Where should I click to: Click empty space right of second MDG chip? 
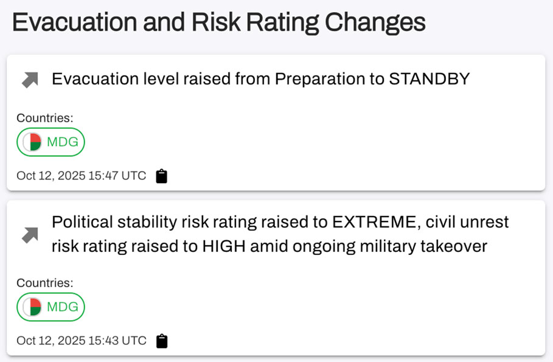[x=304, y=307]
